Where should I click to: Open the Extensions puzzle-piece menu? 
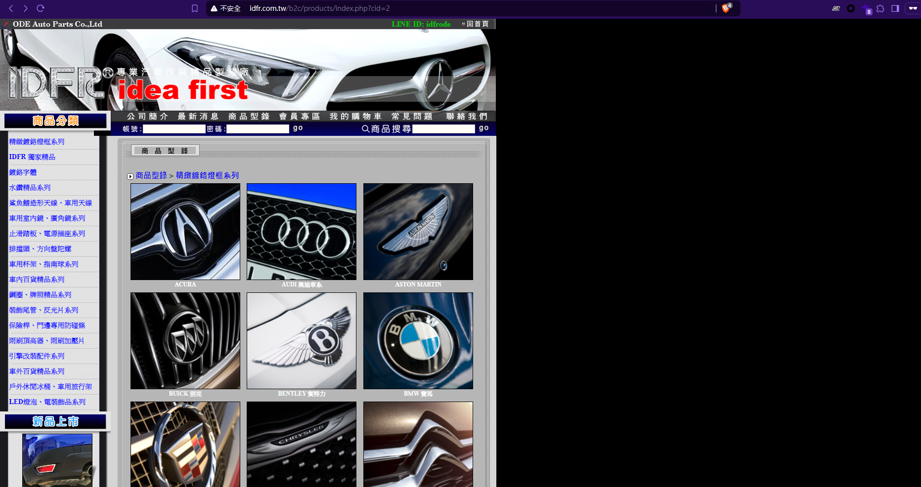pyautogui.click(x=880, y=8)
